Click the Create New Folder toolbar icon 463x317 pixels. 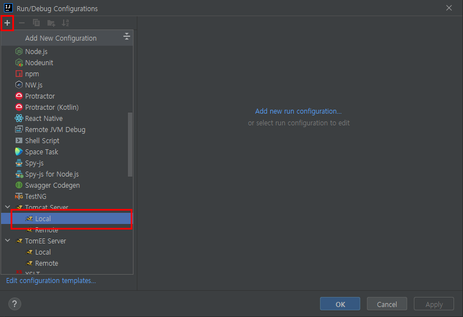(51, 23)
